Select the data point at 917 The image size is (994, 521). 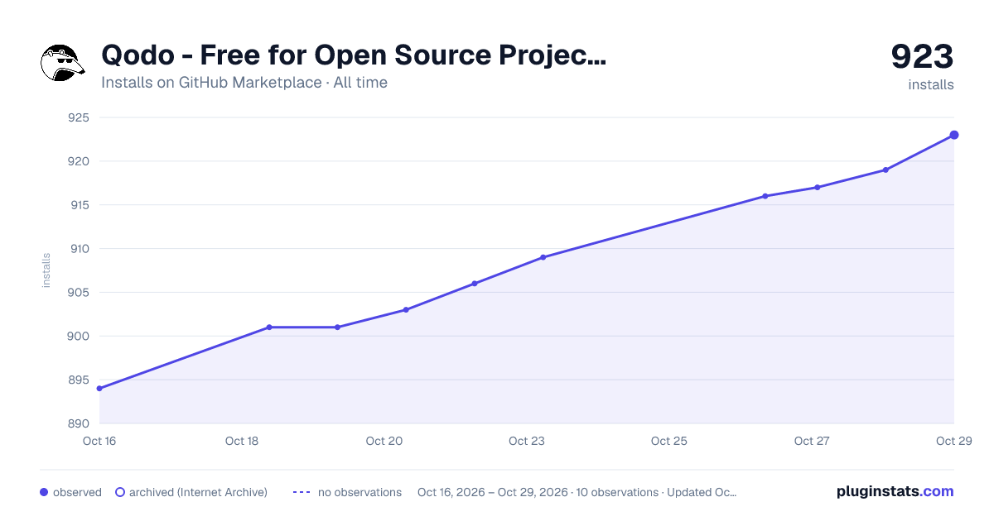(x=818, y=188)
